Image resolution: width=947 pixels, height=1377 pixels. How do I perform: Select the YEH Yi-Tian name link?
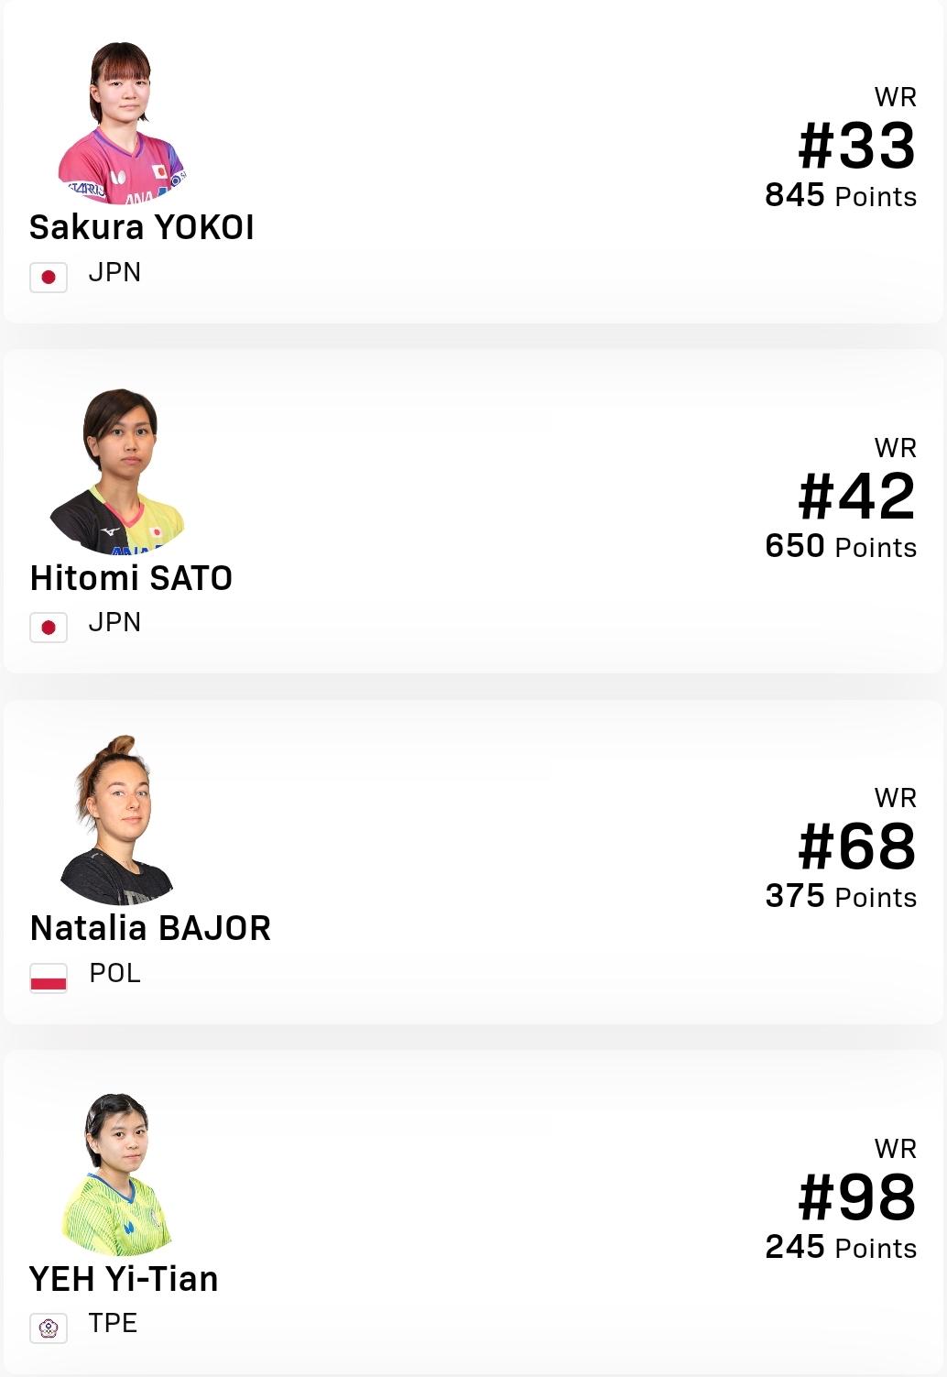pyautogui.click(x=124, y=1279)
